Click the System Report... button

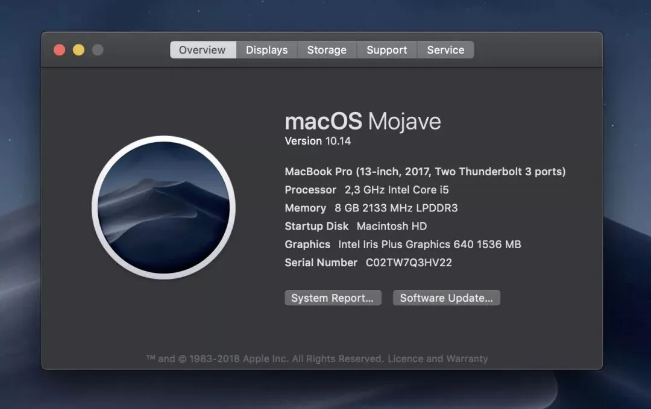tap(333, 298)
